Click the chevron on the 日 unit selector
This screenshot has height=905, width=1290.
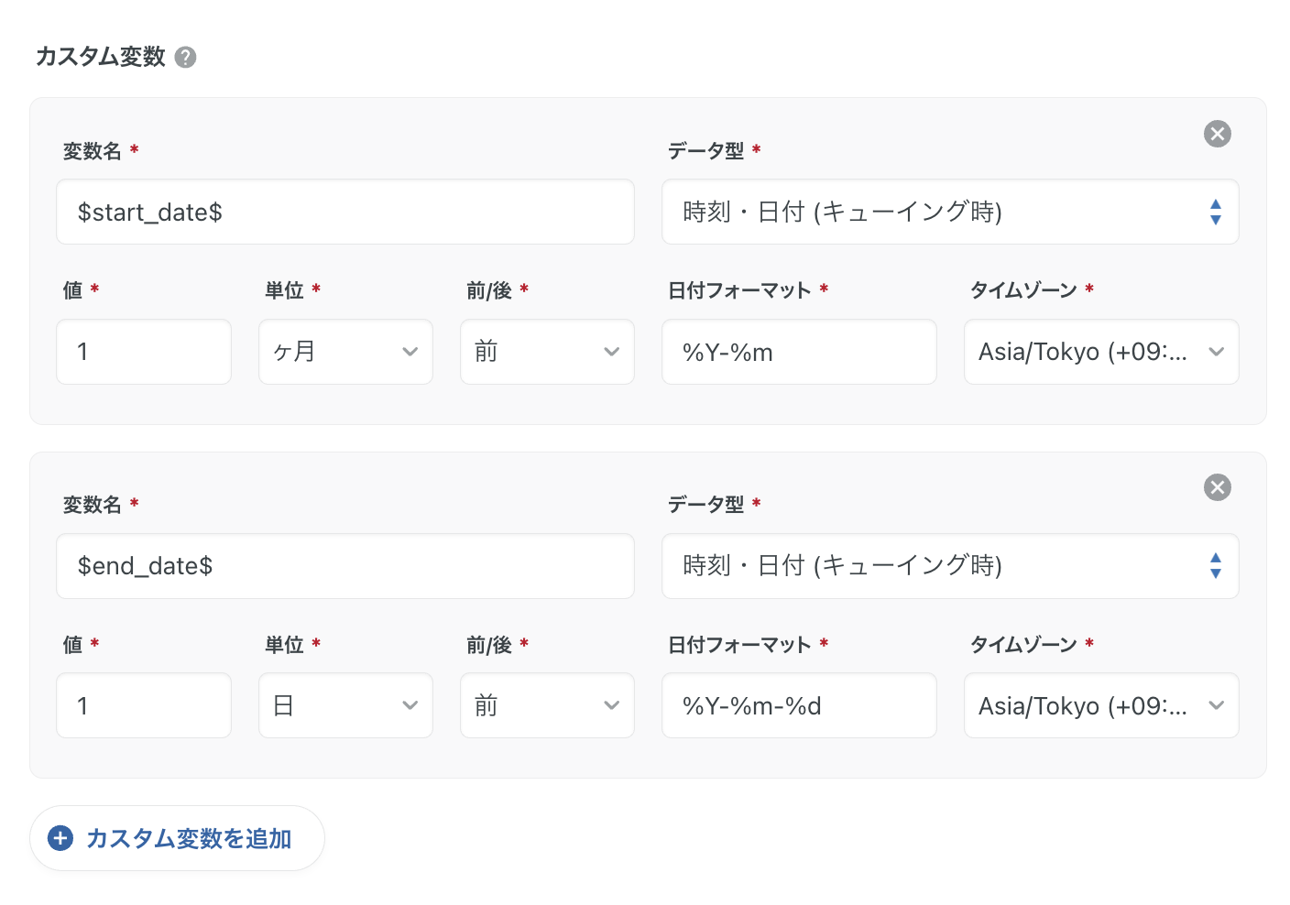click(x=410, y=705)
